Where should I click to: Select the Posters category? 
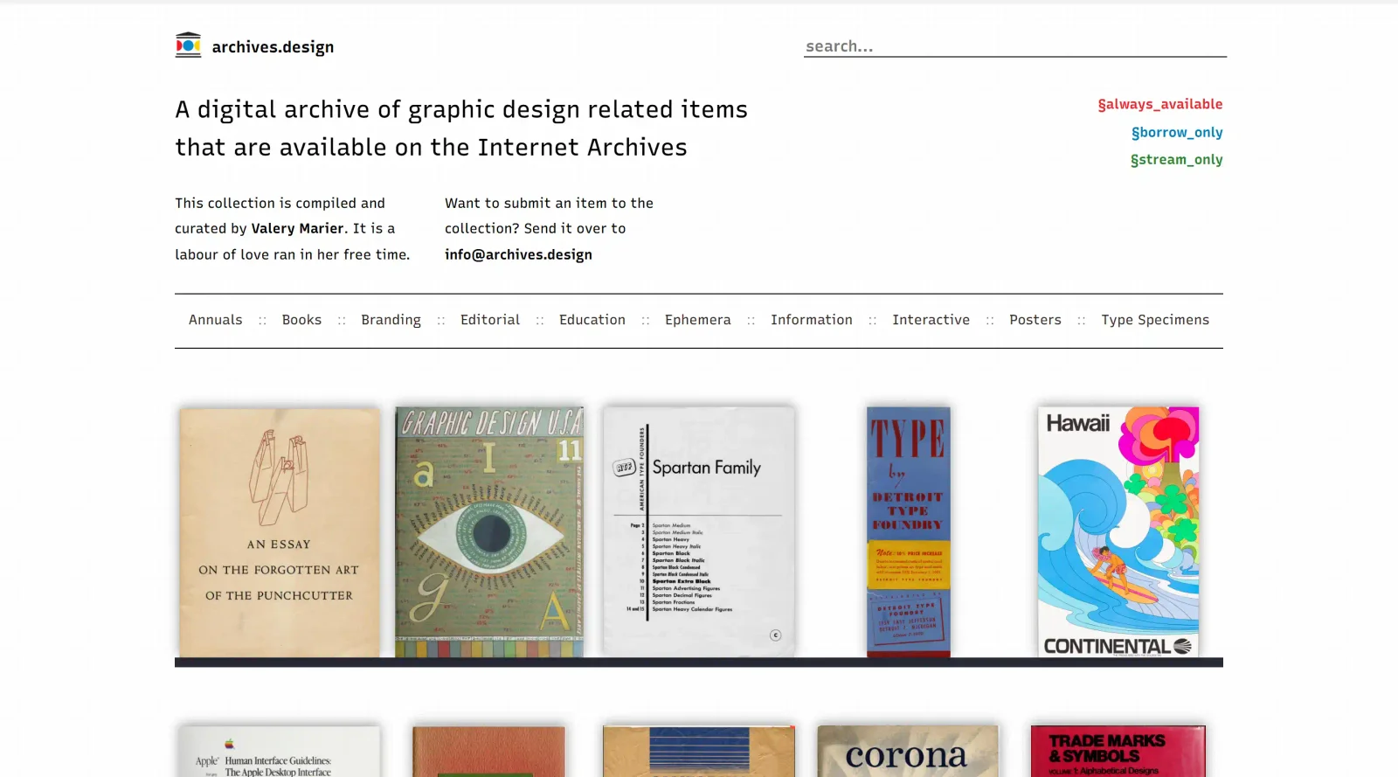tap(1035, 320)
